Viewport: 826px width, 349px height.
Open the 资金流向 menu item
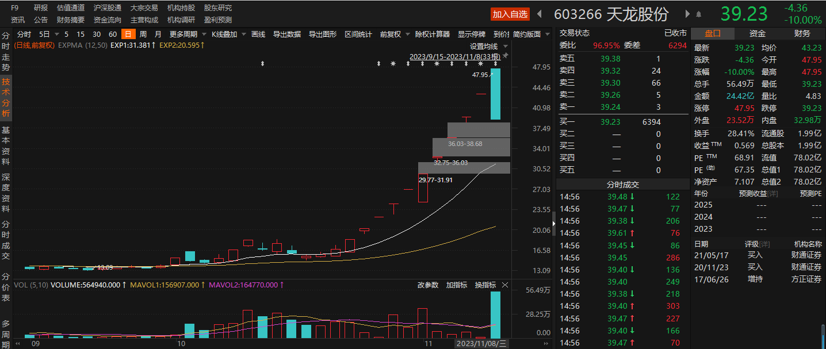tap(108, 20)
